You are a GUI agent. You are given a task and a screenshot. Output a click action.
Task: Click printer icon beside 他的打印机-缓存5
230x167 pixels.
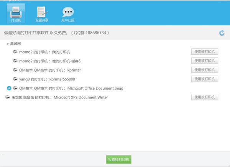click(x=15, y=61)
